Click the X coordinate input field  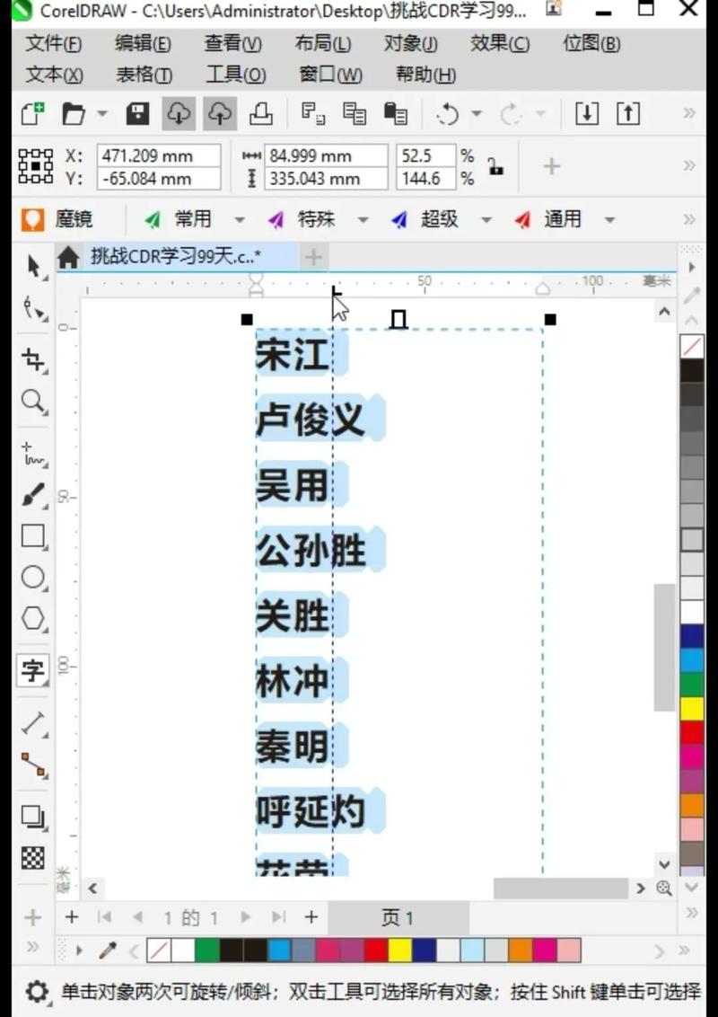click(x=159, y=155)
